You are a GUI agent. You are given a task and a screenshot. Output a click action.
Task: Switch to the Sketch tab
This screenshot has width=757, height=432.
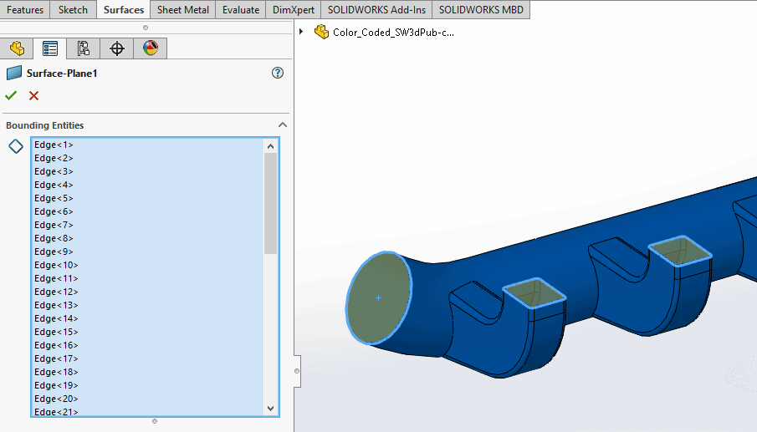[73, 10]
